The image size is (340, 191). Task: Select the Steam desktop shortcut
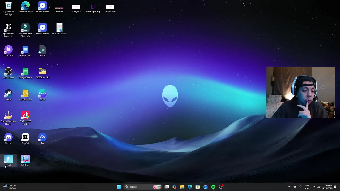8,95
